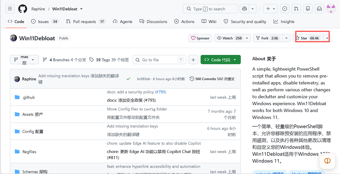Star the repository with Star 60.4k
Image resolution: width=340 pixels, height=174 pixels.
308,38
